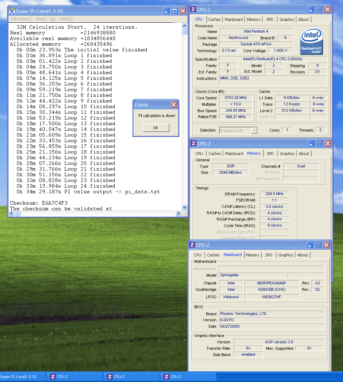Screen dimensions: 343x382
Task: Click OK in the Finish dialog
Action: [156, 128]
